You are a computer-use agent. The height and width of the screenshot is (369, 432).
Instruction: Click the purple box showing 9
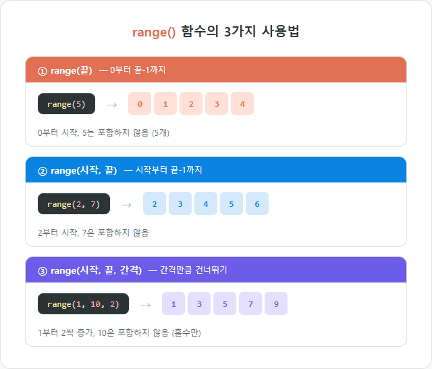tap(276, 303)
